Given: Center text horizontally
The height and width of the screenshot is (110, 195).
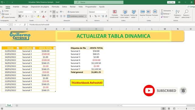Looking at the screenshot, I should point(54,16).
